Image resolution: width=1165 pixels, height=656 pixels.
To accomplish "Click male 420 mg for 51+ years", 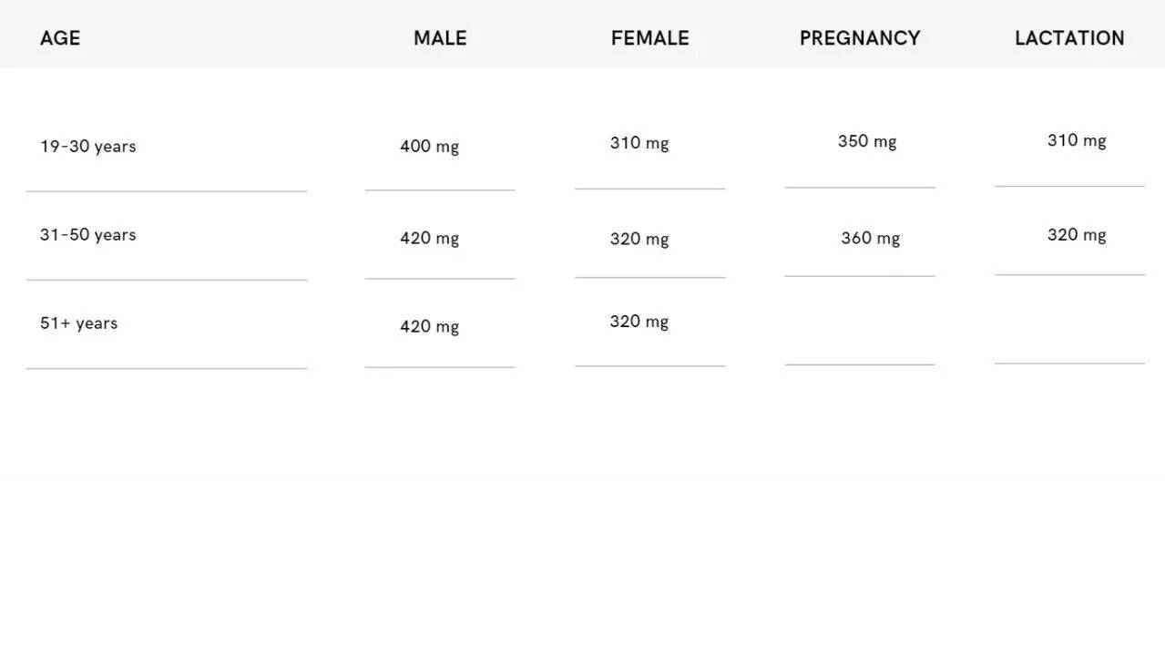I will coord(429,327).
